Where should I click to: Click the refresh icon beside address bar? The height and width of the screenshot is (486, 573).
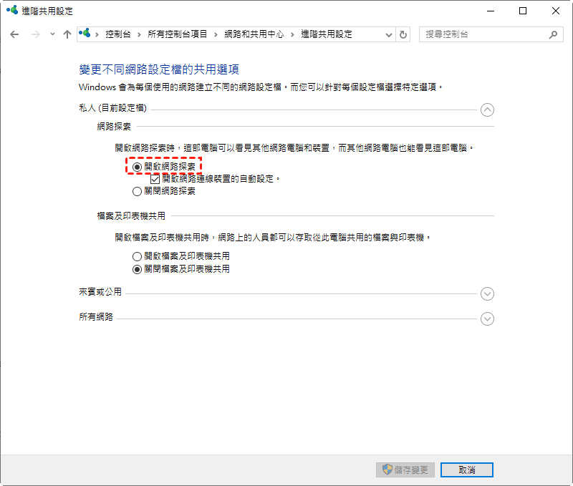coord(403,34)
